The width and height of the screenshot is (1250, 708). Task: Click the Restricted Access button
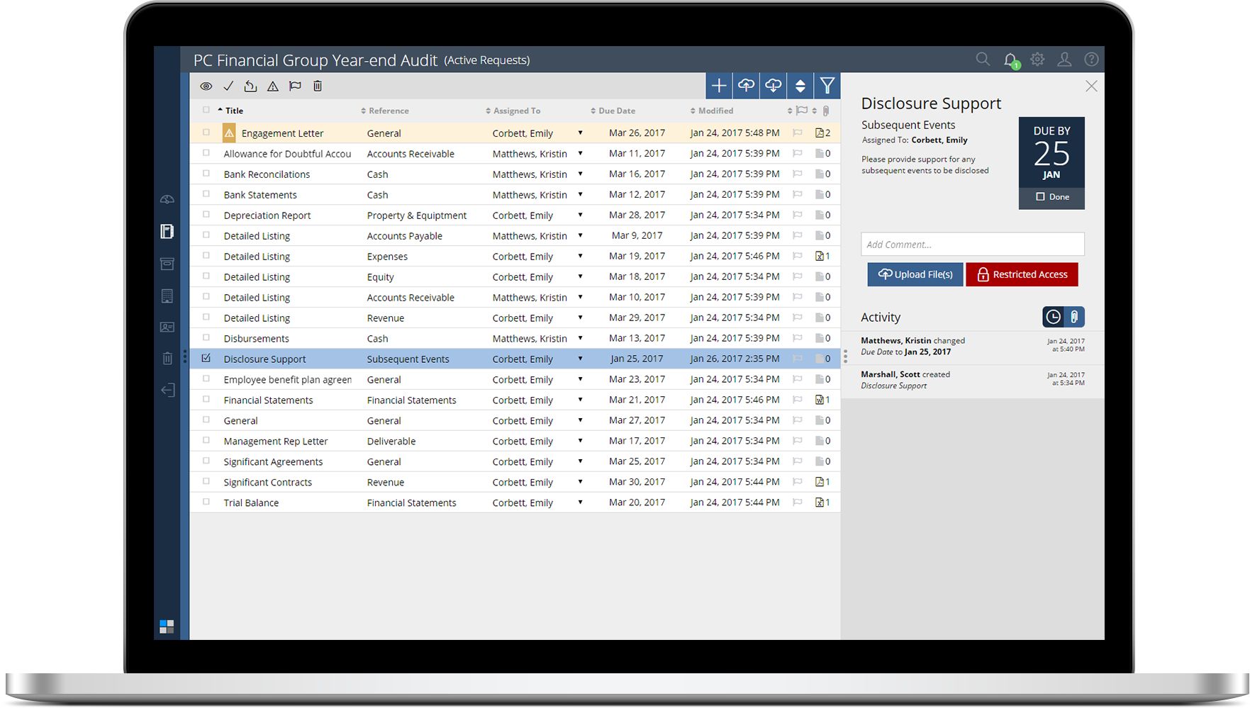pos(1022,274)
